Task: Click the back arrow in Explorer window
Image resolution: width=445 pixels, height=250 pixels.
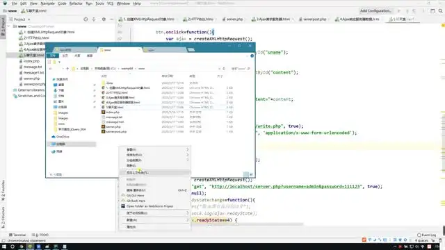Action: (51, 69)
